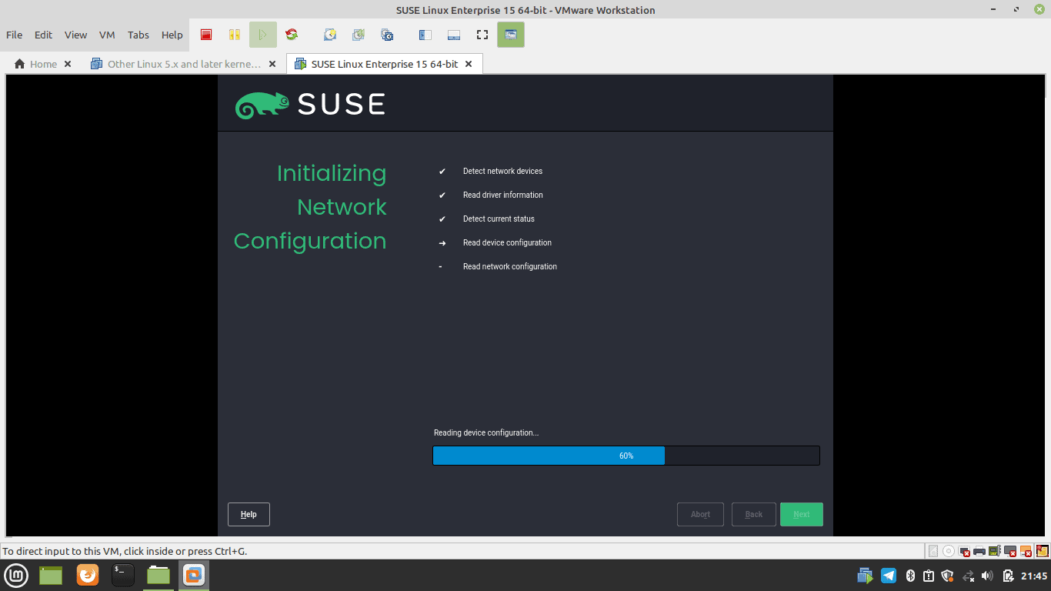Click 'Read driver information' step
Image resolution: width=1051 pixels, height=591 pixels.
(502, 195)
